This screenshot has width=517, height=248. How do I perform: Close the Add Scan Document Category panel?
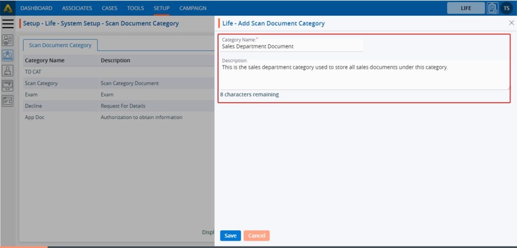[511, 23]
